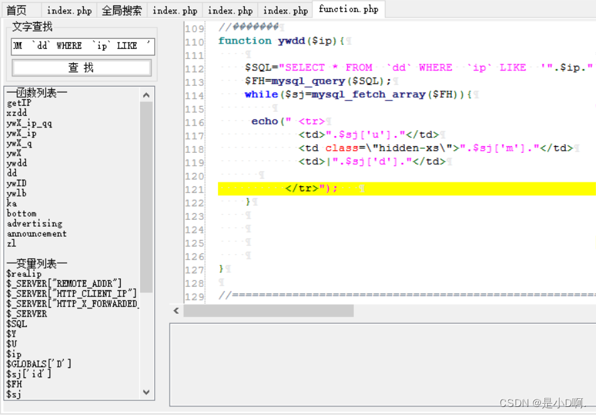Image resolution: width=596 pixels, height=415 pixels.
Task: Select $SQL in the variable list
Action: point(17,324)
